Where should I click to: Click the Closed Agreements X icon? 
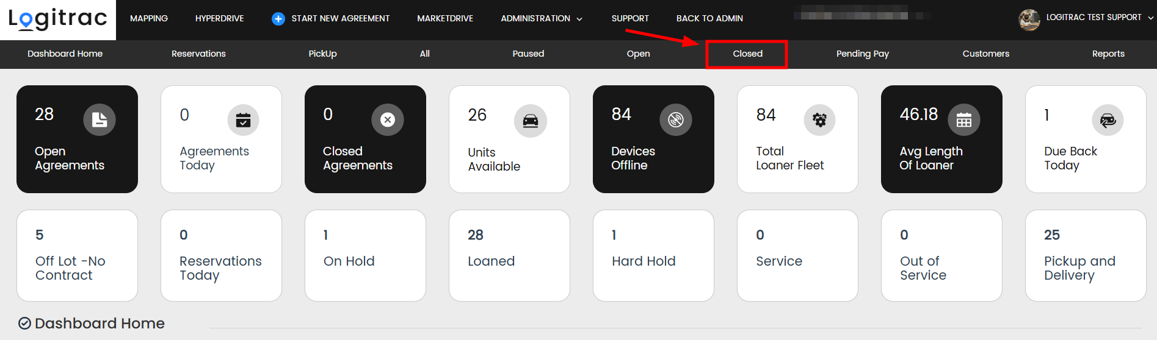(x=387, y=120)
